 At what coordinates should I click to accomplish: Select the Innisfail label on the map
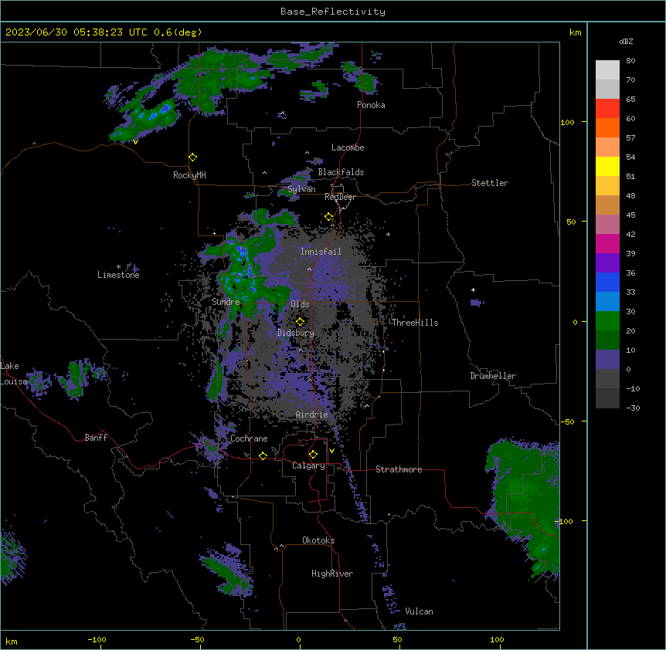click(x=321, y=252)
